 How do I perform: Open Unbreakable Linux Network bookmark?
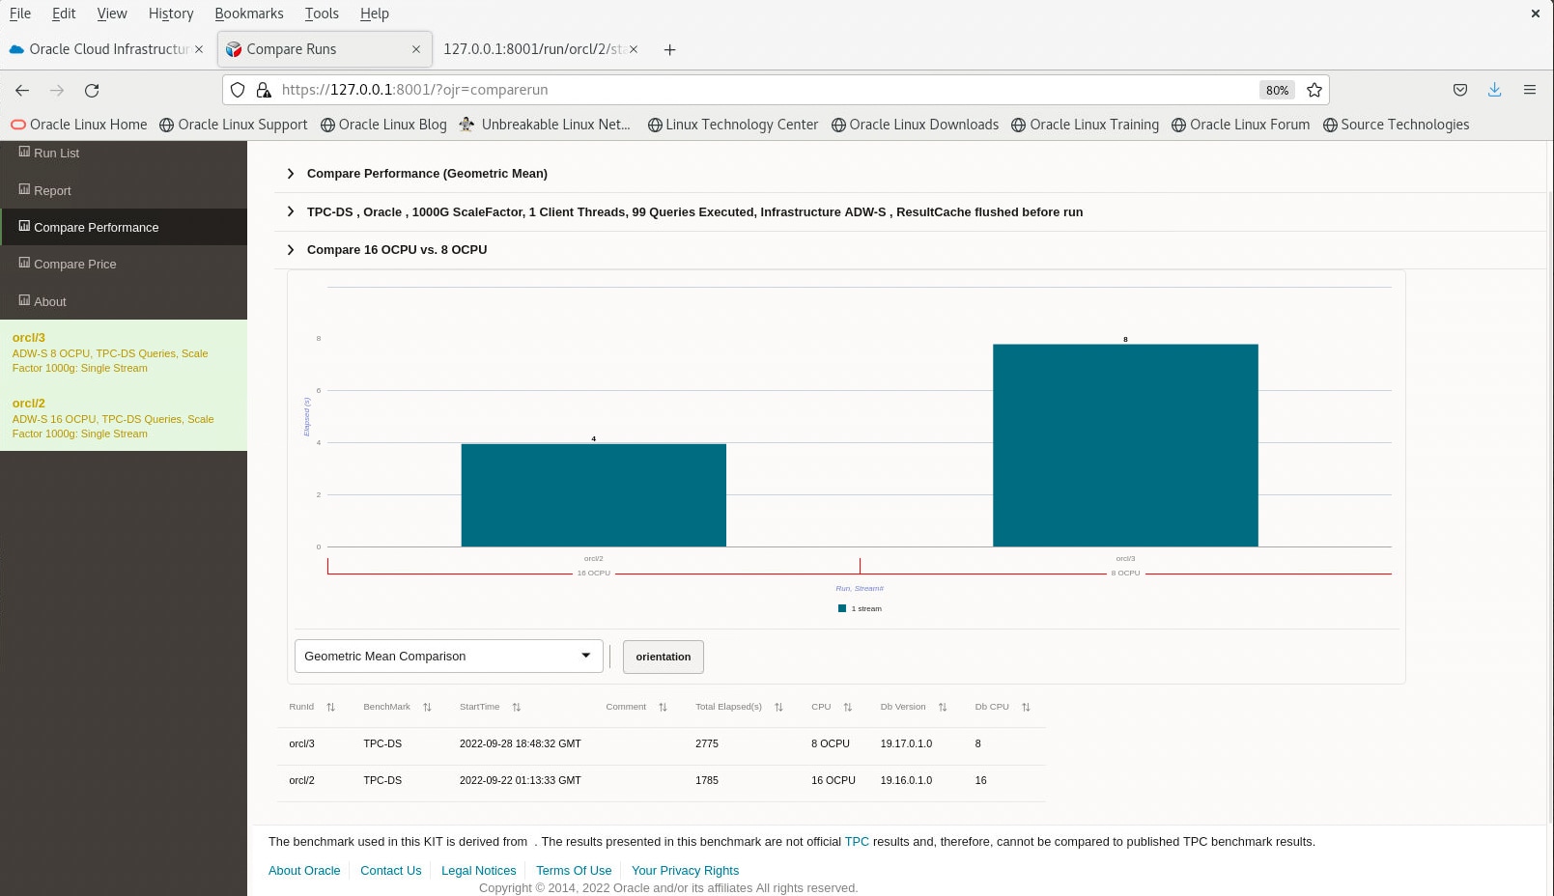[x=545, y=125]
